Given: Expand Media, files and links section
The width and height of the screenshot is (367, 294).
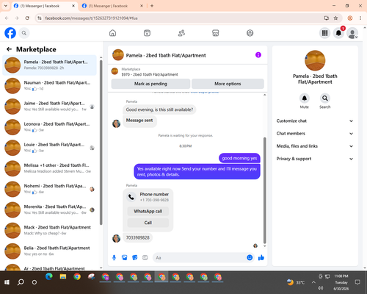Looking at the screenshot, I should (x=315, y=146).
